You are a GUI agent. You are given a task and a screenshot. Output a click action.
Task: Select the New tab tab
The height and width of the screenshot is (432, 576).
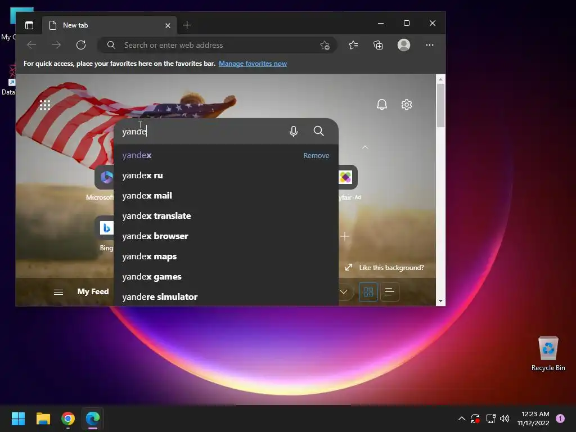tap(110, 25)
